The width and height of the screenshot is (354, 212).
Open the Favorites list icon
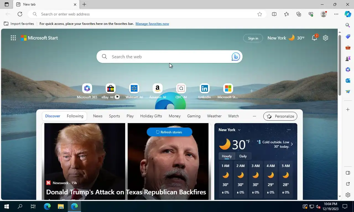(287, 14)
